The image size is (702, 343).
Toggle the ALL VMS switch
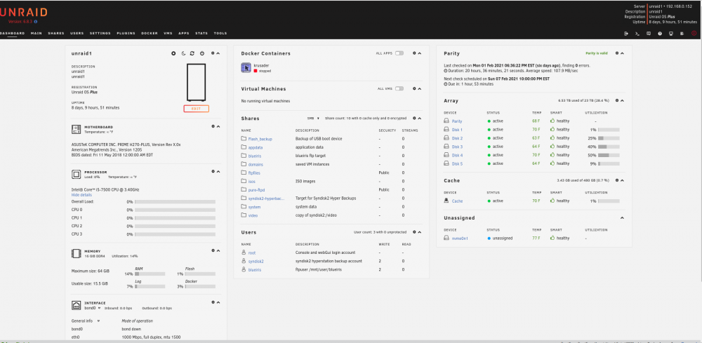399,88
